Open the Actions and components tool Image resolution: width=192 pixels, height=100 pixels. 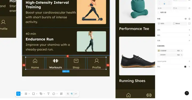click(x=61, y=94)
